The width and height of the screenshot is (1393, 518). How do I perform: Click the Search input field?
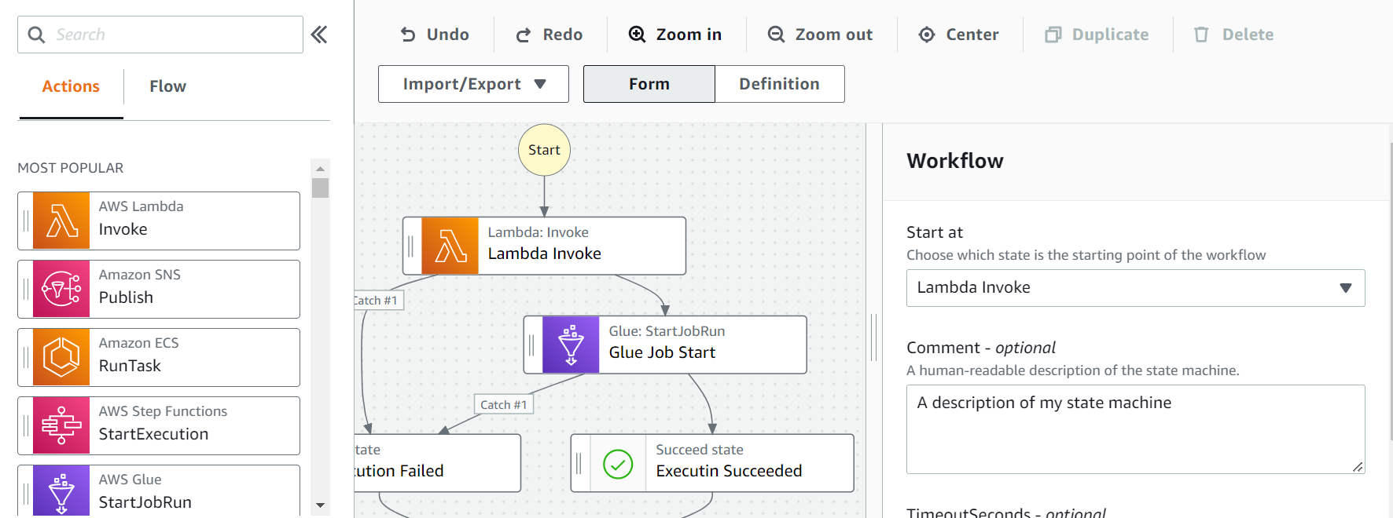[160, 35]
